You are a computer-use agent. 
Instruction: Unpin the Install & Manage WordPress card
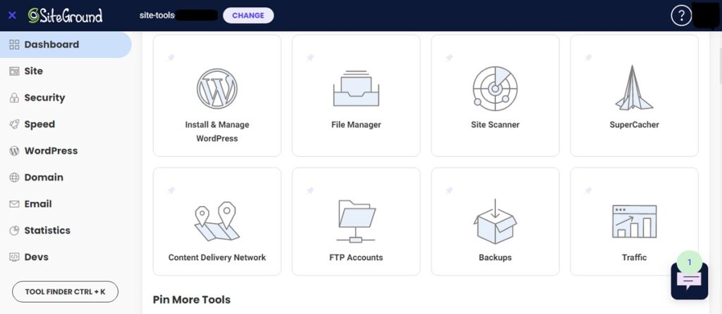coord(171,58)
